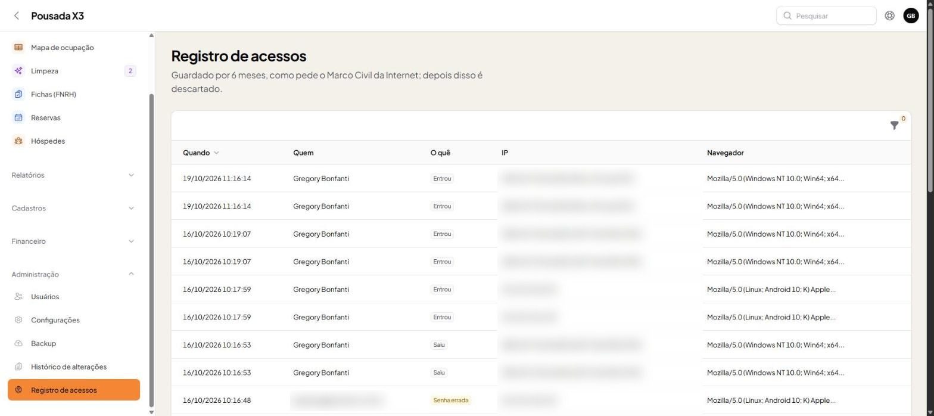
Task: Click the Senha errada status tag
Action: click(451, 401)
